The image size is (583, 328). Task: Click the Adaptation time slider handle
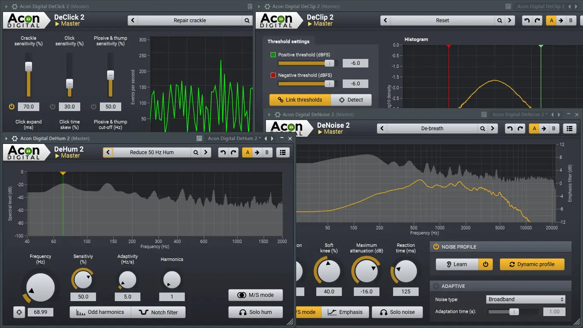pyautogui.click(x=514, y=312)
